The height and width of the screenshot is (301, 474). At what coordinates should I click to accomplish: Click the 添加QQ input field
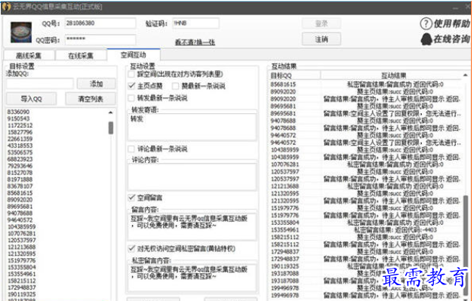pos(40,84)
